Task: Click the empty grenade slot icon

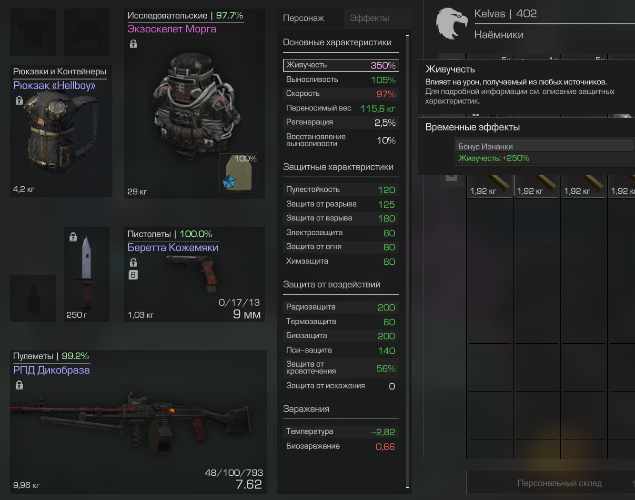Action: point(33,299)
